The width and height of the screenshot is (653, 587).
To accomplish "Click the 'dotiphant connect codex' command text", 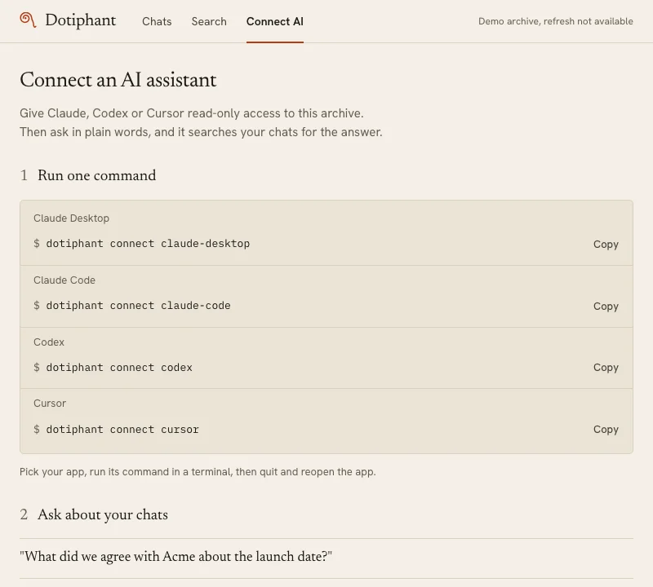I will coord(119,368).
